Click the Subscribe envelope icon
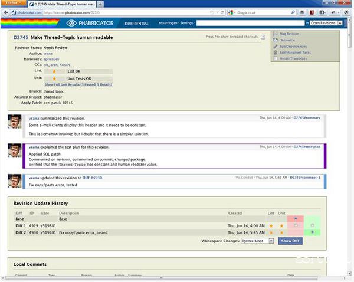 (x=276, y=40)
